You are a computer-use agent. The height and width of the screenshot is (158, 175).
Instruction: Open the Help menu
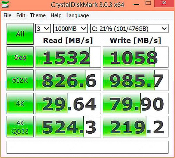pyautogui.click(x=56, y=16)
